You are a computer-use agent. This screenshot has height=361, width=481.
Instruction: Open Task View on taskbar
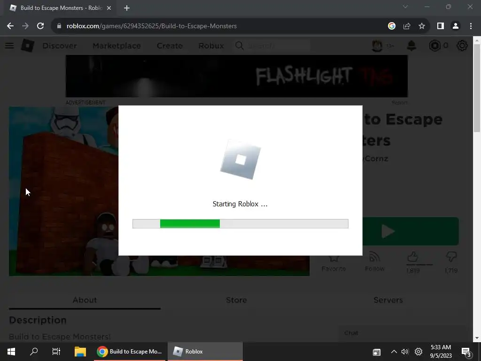click(56, 352)
